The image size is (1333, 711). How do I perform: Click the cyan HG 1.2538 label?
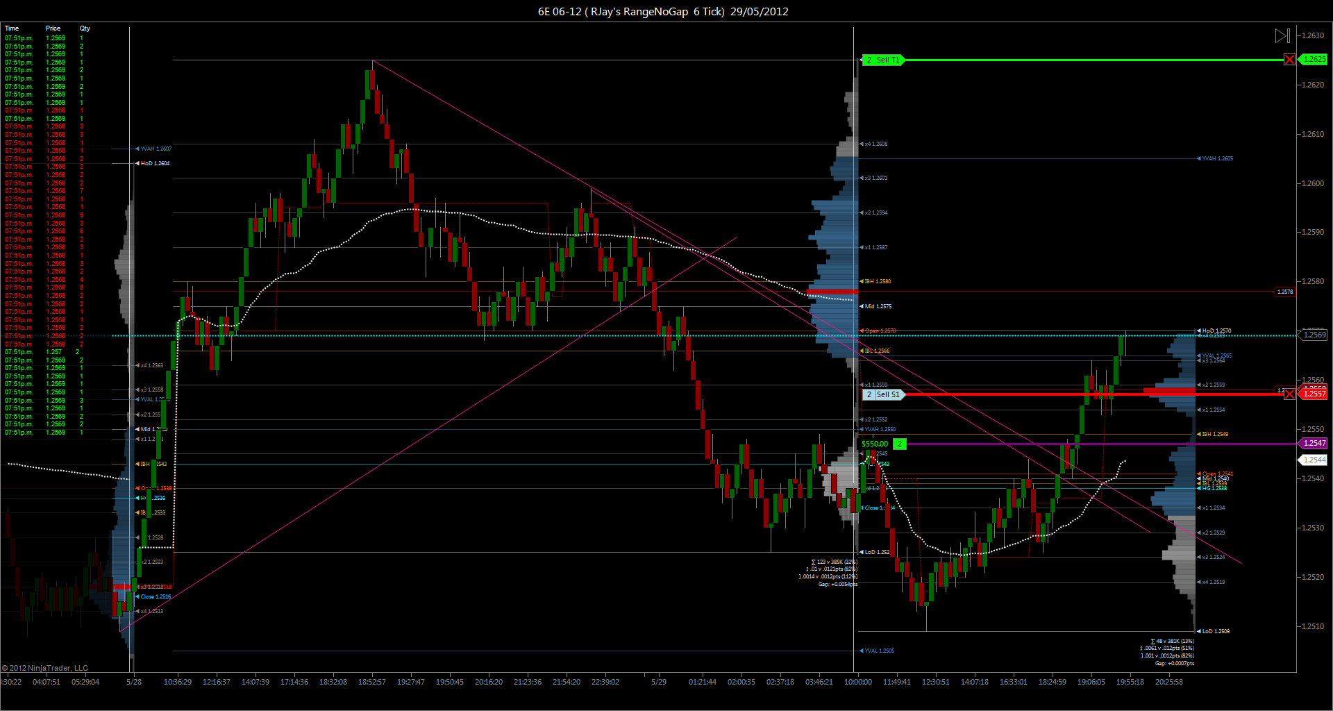1212,489
